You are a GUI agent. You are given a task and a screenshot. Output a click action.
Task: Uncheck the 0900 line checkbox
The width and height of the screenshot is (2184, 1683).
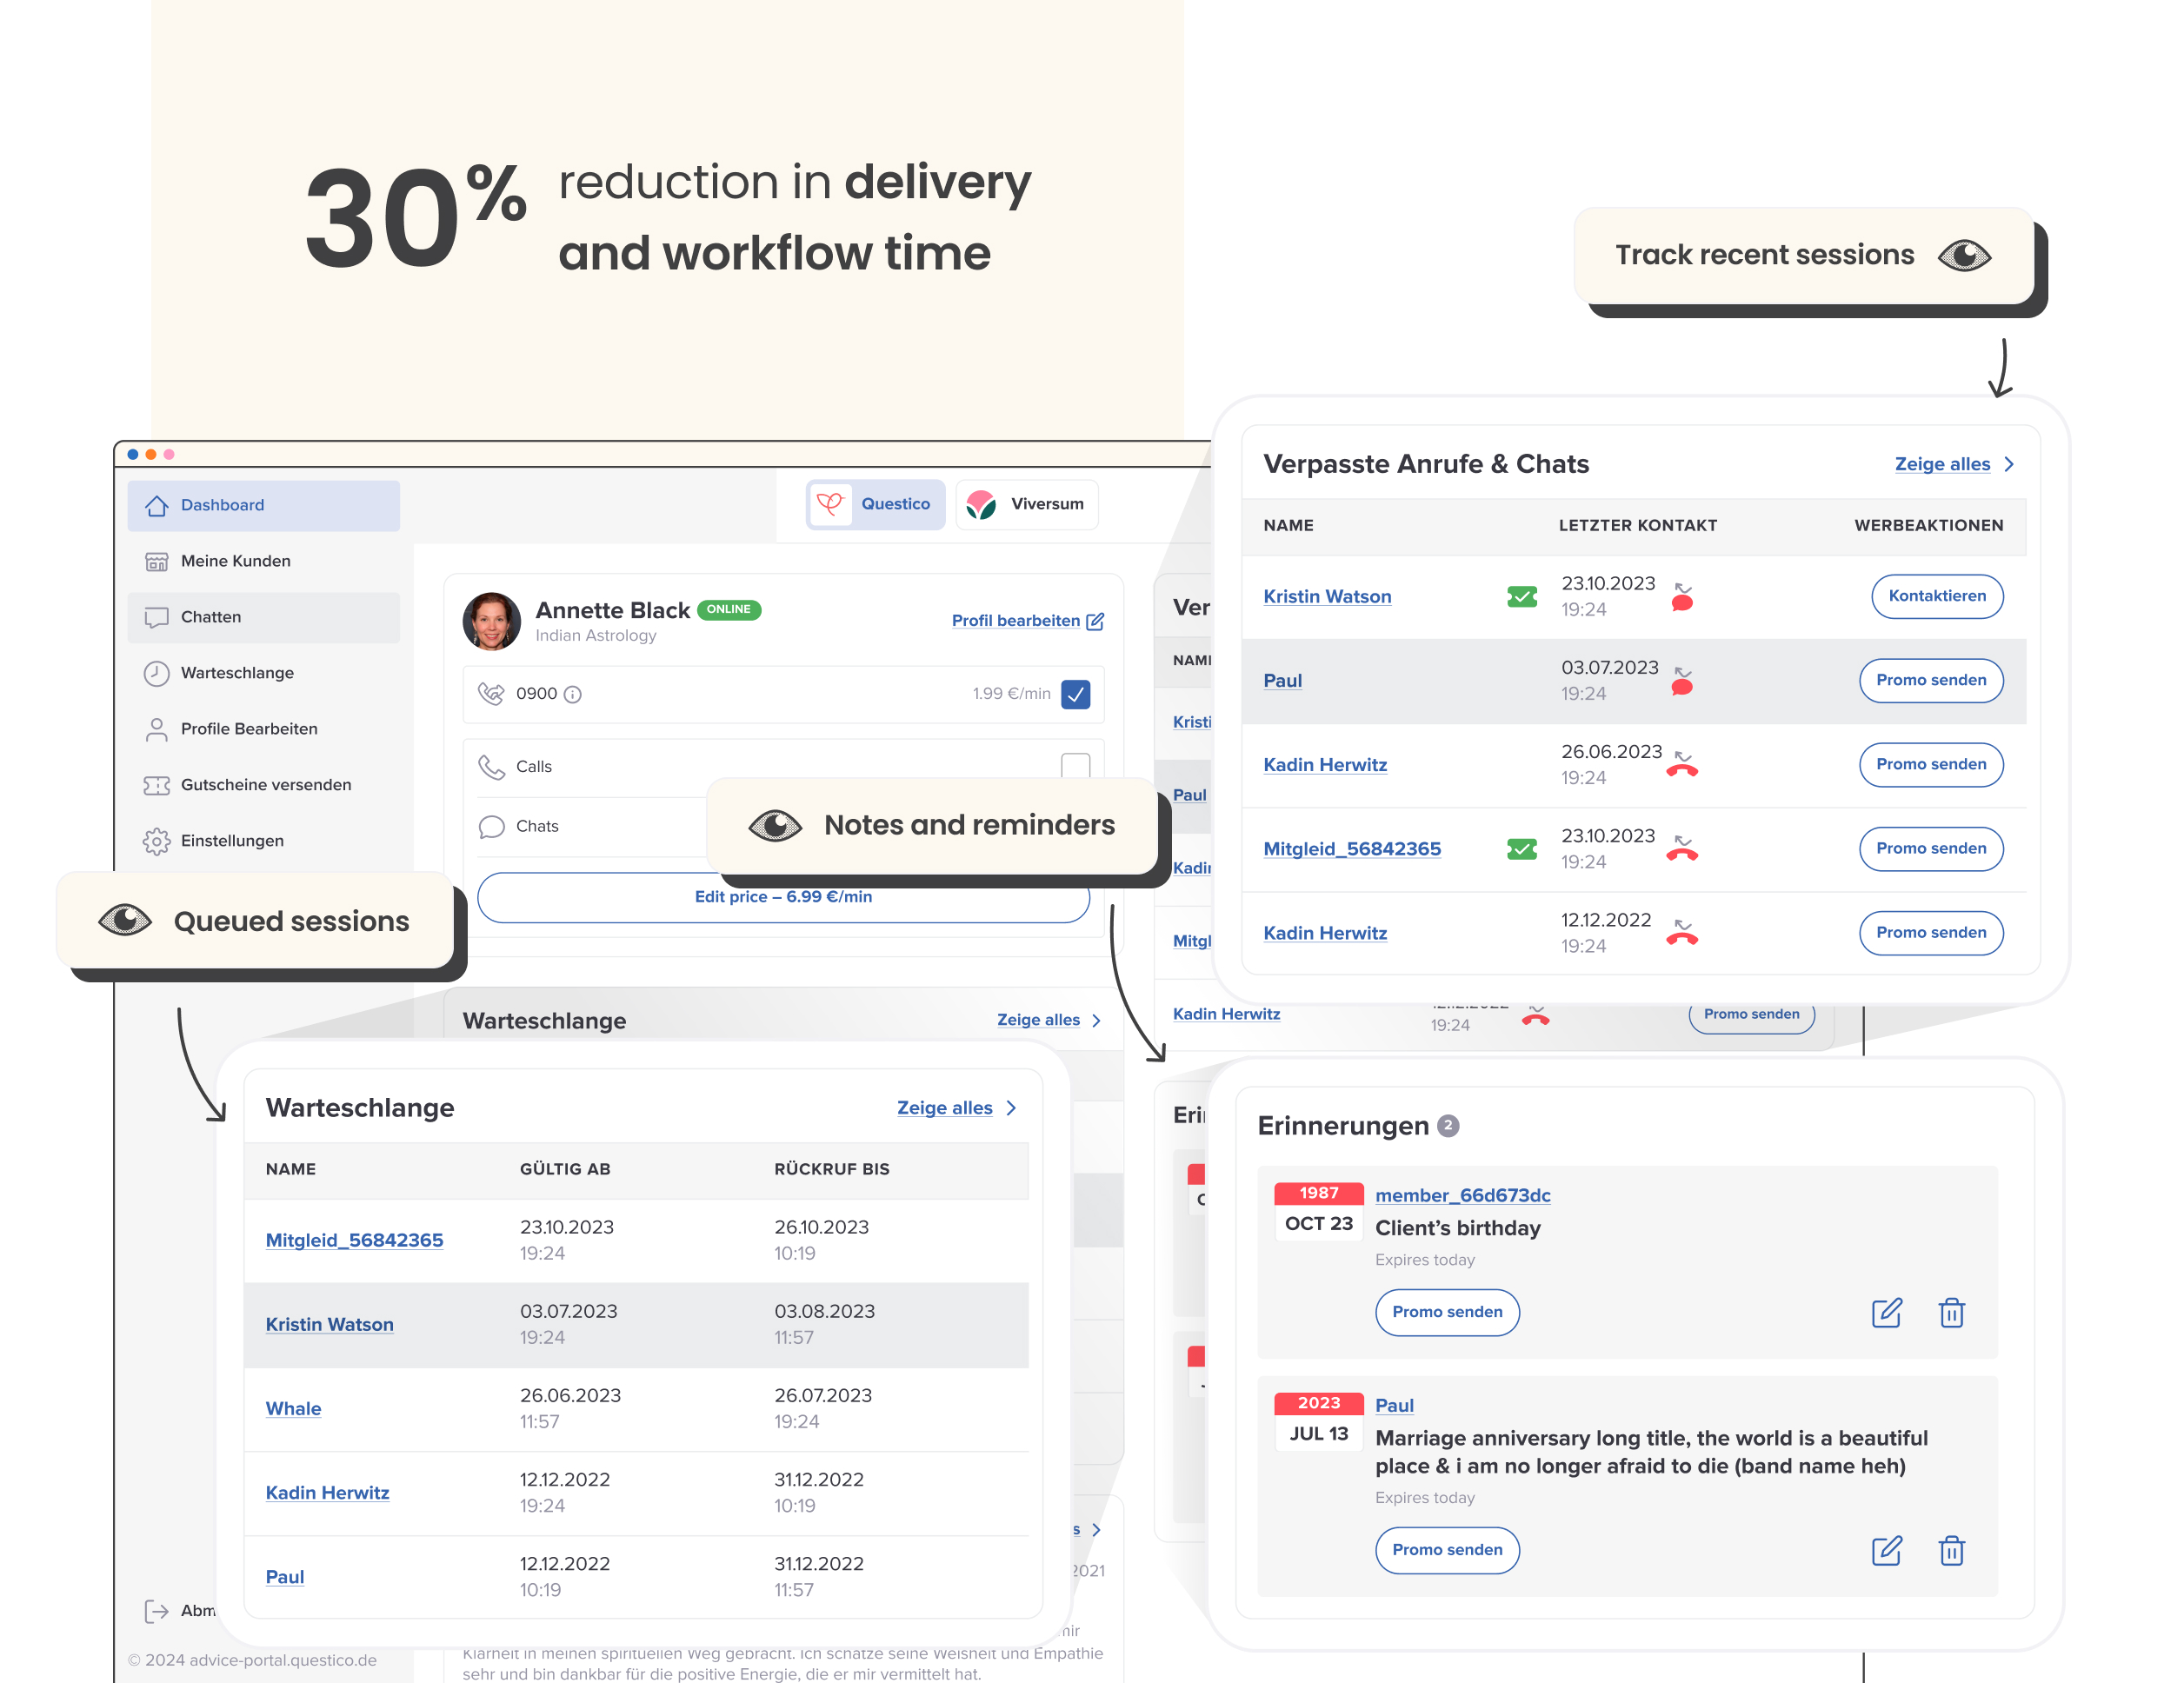(1076, 694)
